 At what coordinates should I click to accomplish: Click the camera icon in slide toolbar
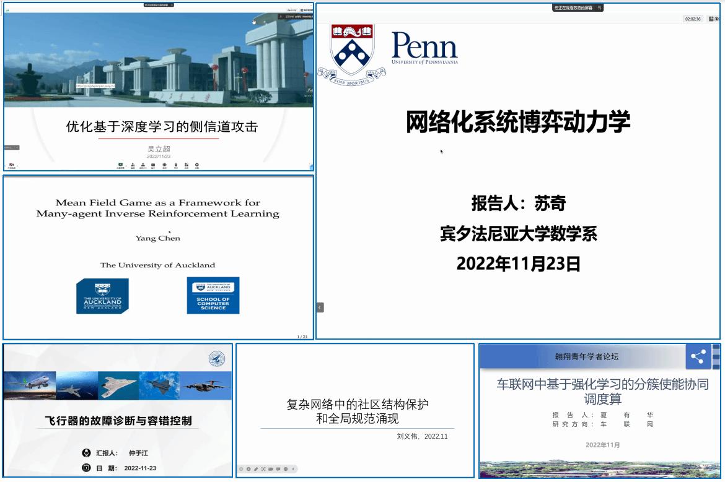[271, 469]
